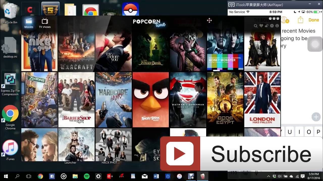This screenshot has height=181, width=323.
Task: Open taskbar search magnifier
Action: 17,176
